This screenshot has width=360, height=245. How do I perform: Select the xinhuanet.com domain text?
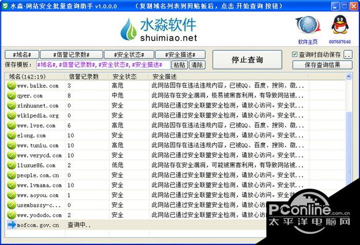click(x=38, y=105)
